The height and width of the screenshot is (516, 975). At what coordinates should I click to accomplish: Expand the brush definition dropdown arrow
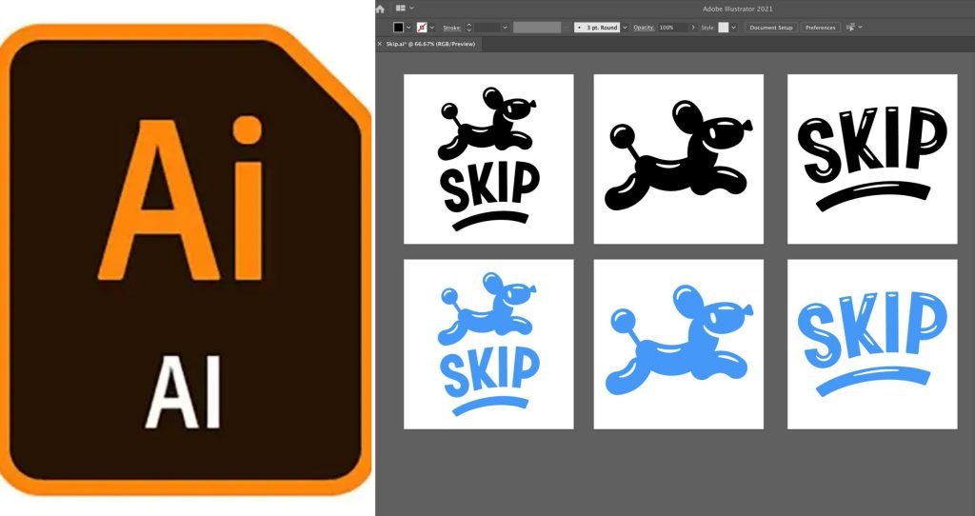pos(625,28)
